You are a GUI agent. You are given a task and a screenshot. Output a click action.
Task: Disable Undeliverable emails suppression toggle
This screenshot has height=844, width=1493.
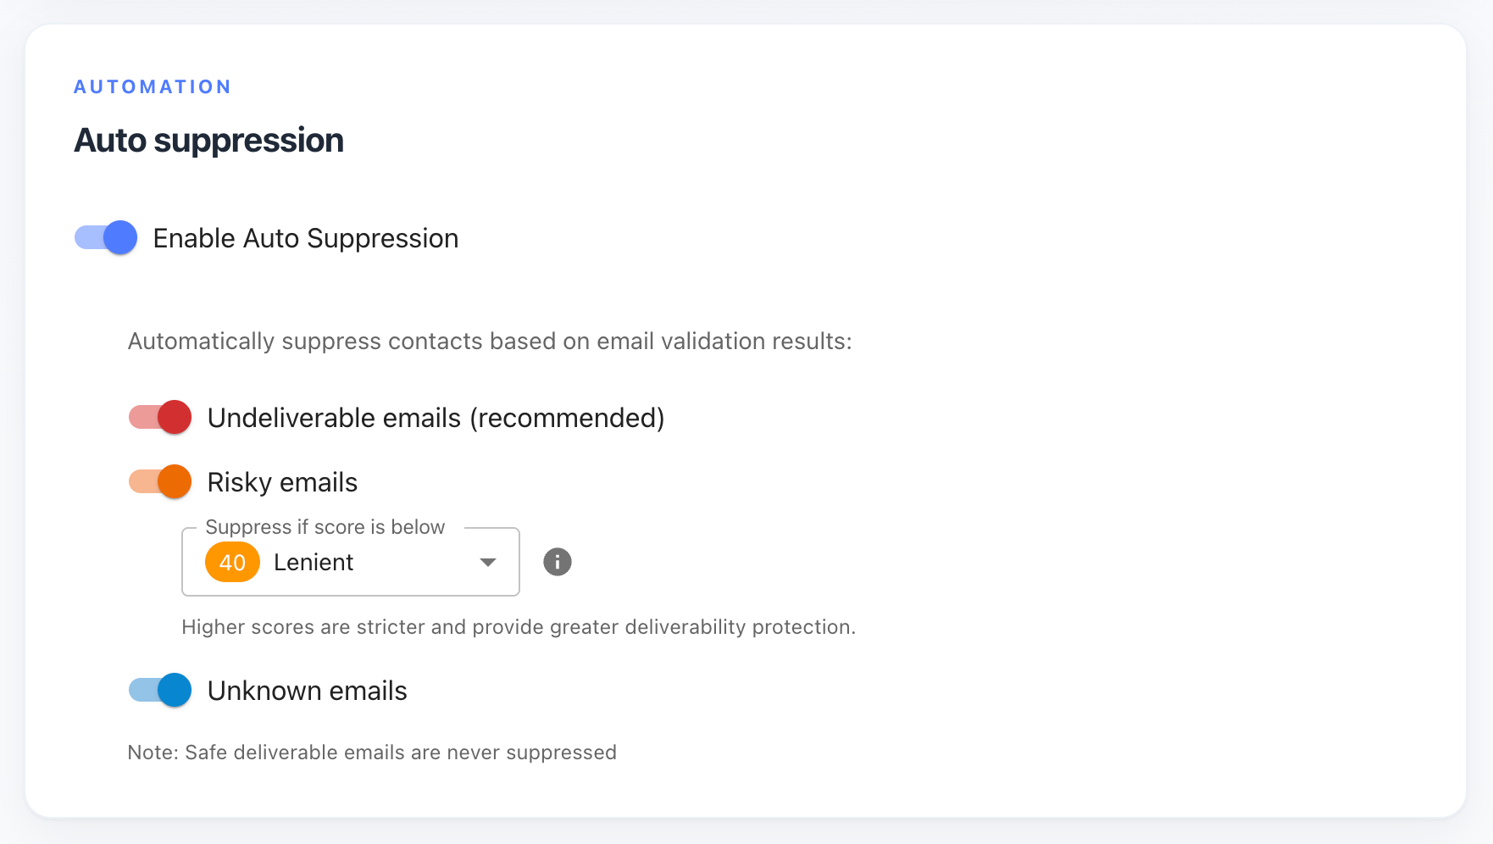point(160,417)
